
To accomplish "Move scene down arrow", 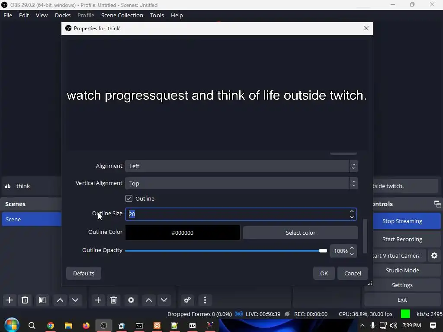I will click(x=75, y=300).
